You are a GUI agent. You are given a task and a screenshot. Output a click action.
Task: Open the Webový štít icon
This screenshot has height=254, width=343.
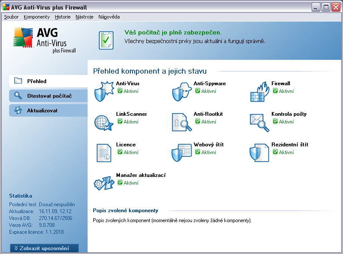click(182, 152)
